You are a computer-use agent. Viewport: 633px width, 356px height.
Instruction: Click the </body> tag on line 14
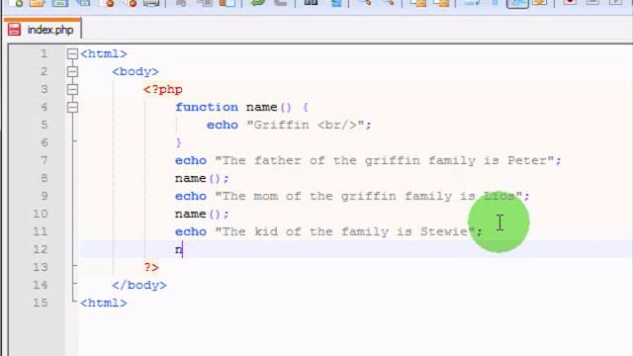(139, 285)
